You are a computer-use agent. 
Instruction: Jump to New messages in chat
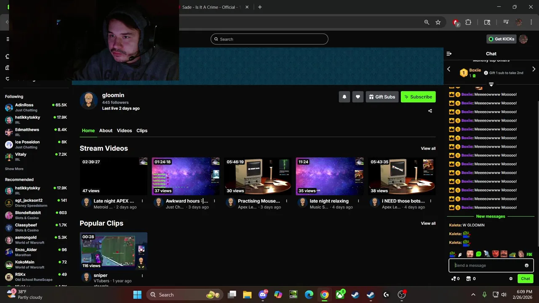pos(490,216)
